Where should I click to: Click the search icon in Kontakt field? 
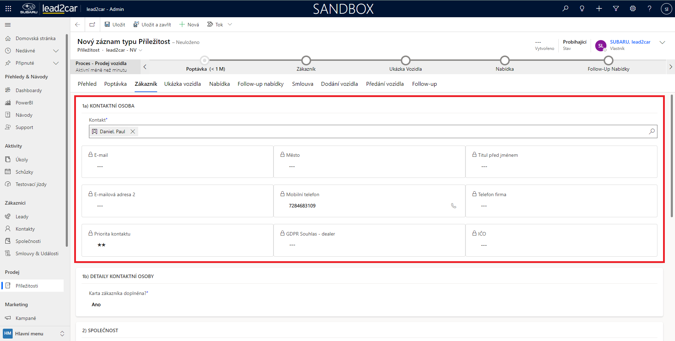[x=652, y=131]
